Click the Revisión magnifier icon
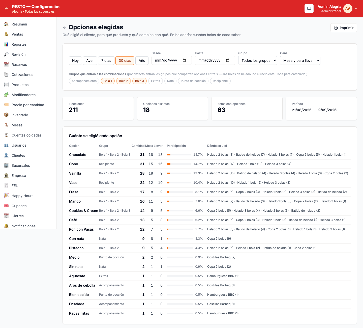The image size is (363, 328). (6, 54)
